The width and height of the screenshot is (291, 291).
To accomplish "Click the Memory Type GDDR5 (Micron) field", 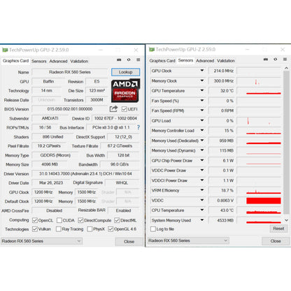I will [x=55, y=155].
